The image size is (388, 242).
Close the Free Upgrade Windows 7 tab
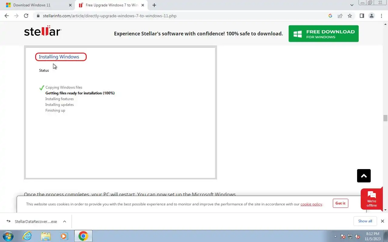(x=143, y=5)
